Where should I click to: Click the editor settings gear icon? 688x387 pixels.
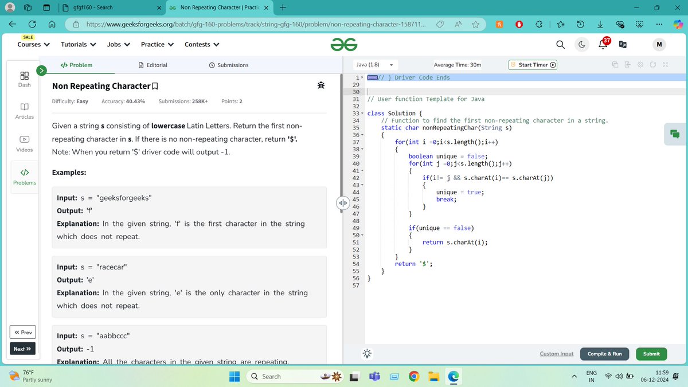tap(640, 65)
